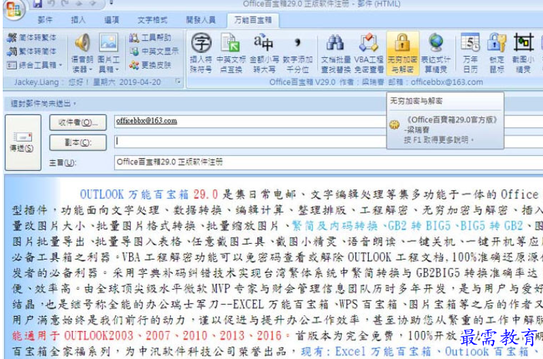
Task: Click red text OUTLOOK2003 in body
Action: (x=99, y=336)
